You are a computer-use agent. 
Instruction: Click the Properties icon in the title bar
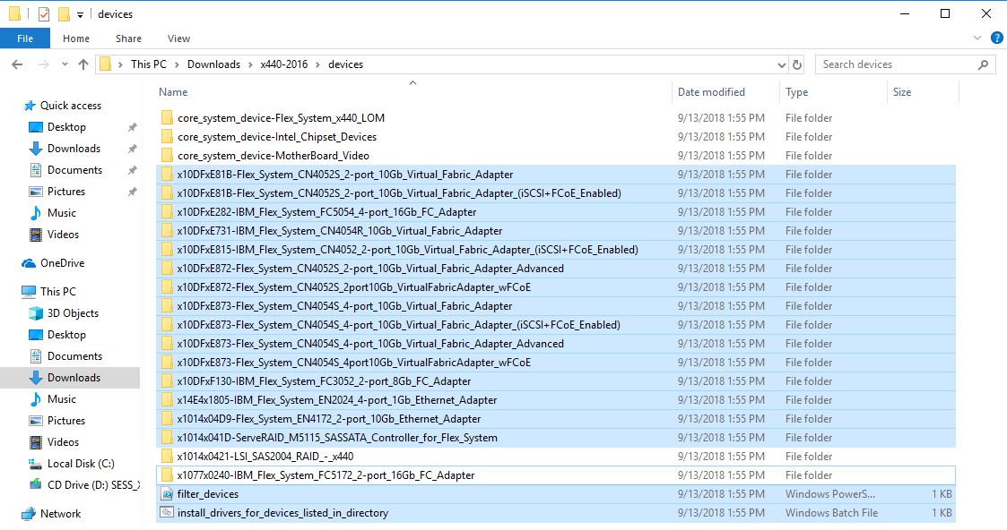click(44, 14)
